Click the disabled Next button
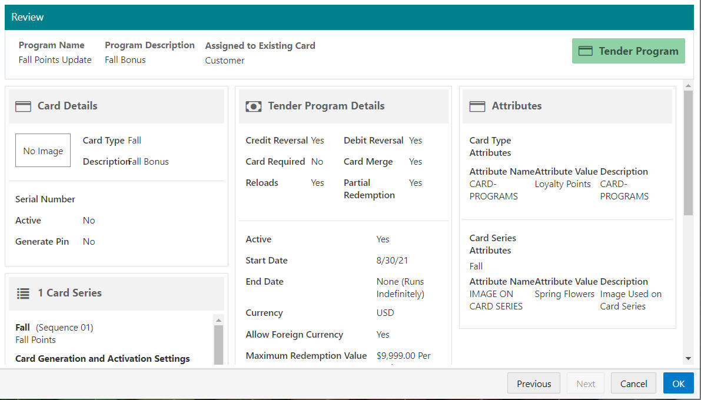The width and height of the screenshot is (701, 400). click(x=586, y=384)
